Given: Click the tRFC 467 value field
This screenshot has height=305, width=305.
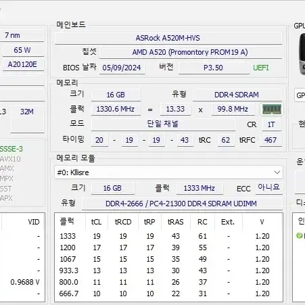Looking at the screenshot, I should 271,140.
